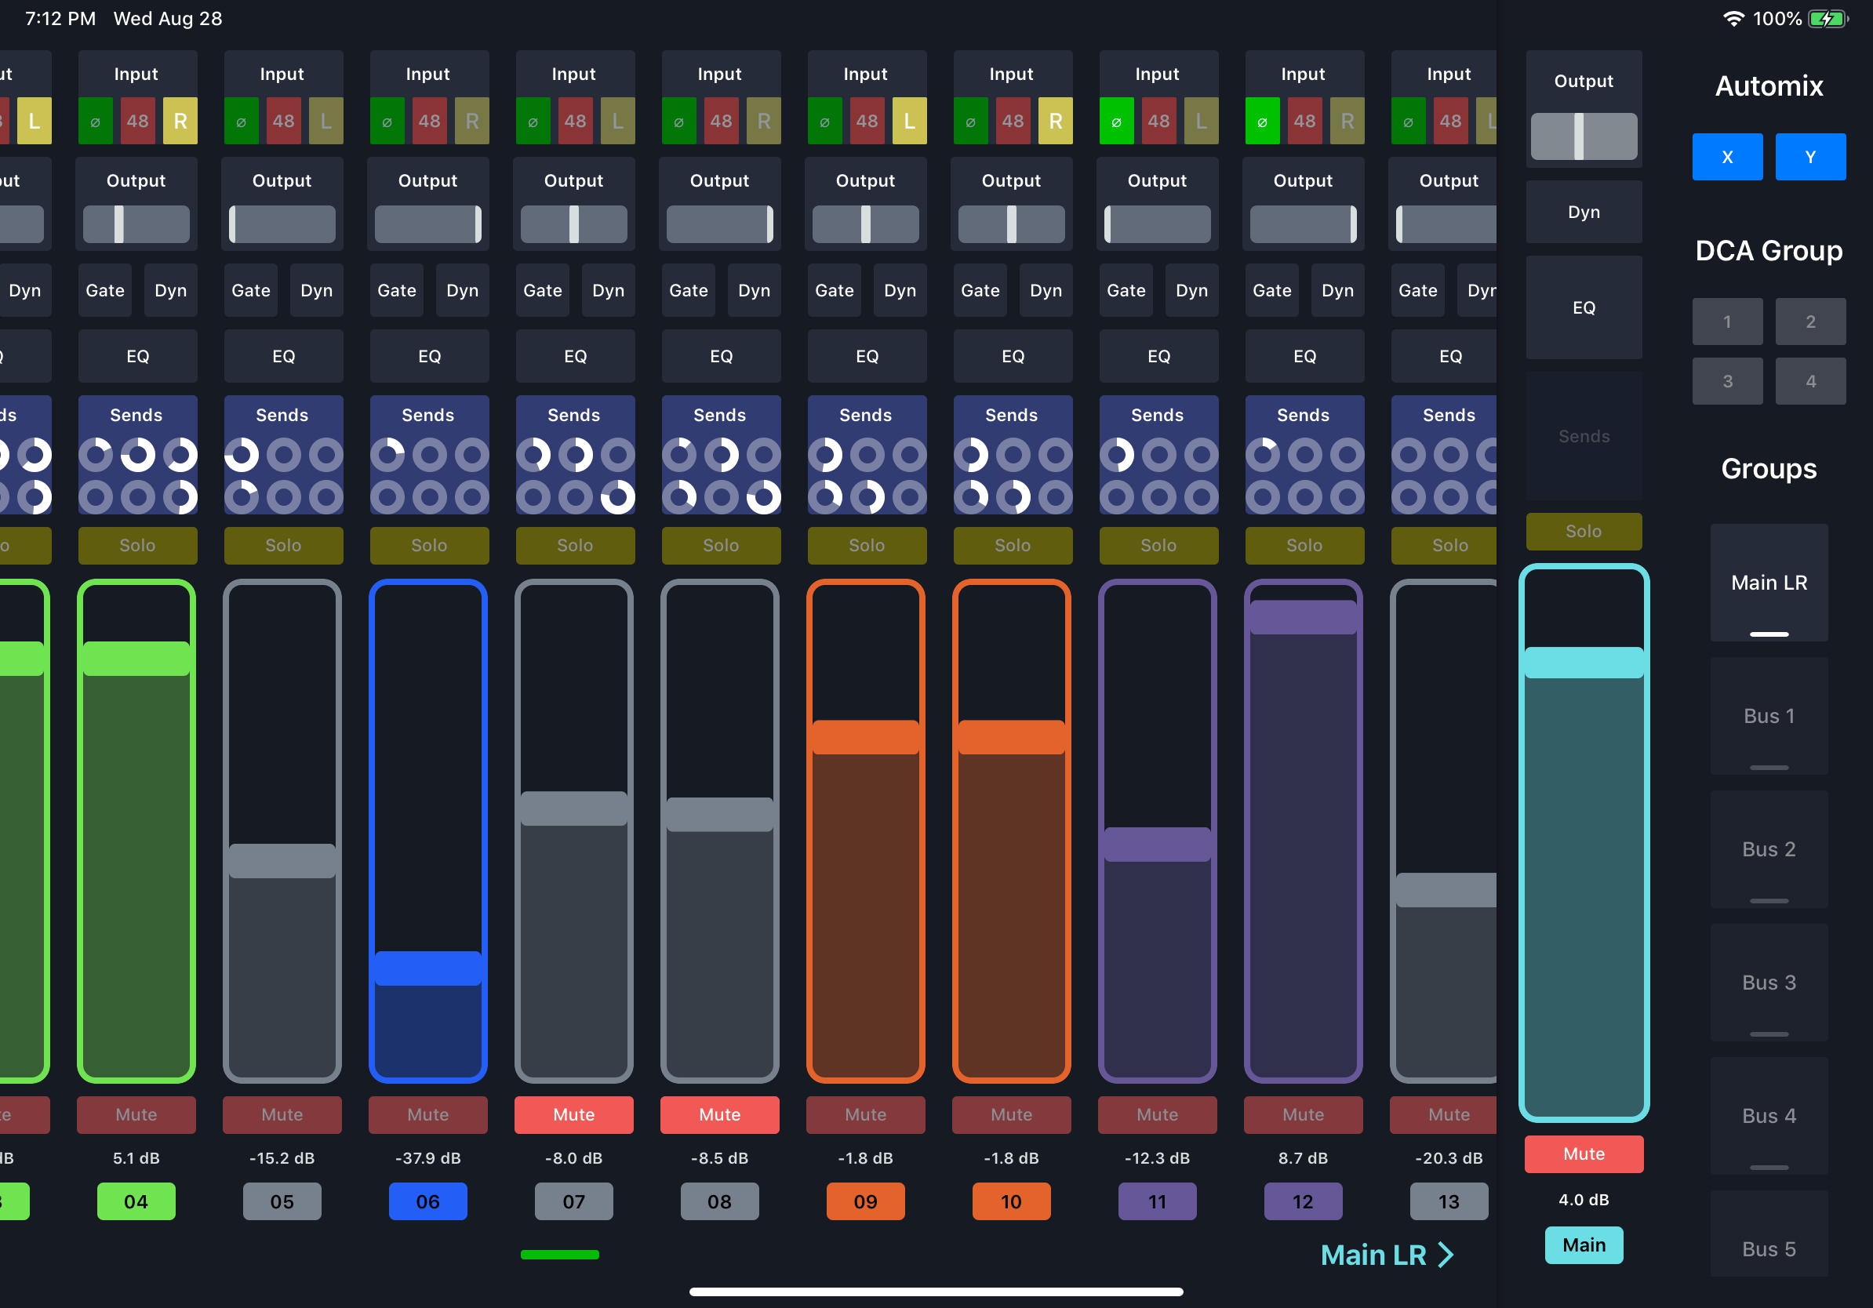Tap the channel 09 scribble strip

866,1201
